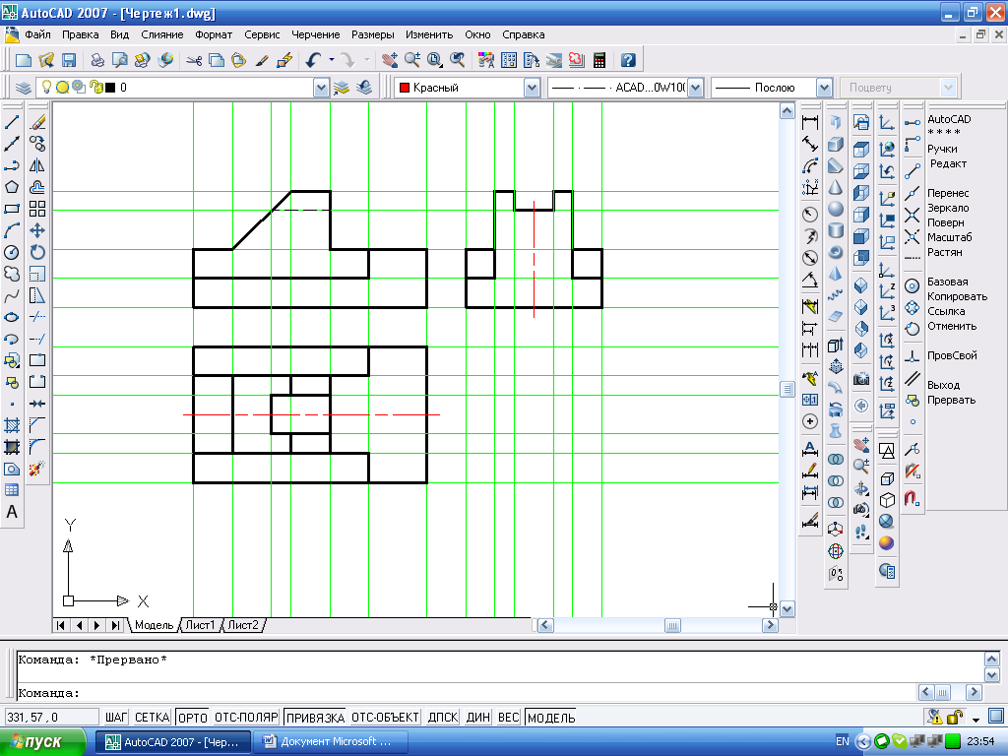The height and width of the screenshot is (756, 1008).
Task: Expand the Красный color dropdown
Action: point(532,88)
